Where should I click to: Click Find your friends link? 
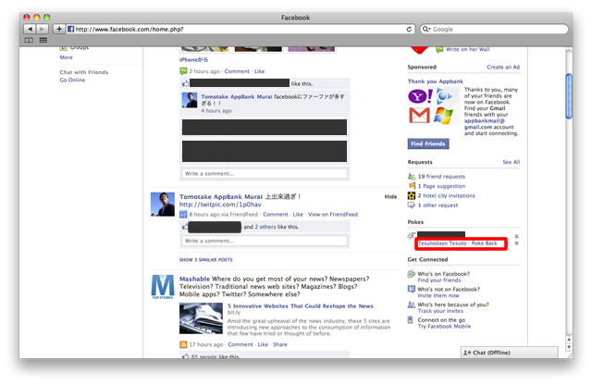point(439,280)
